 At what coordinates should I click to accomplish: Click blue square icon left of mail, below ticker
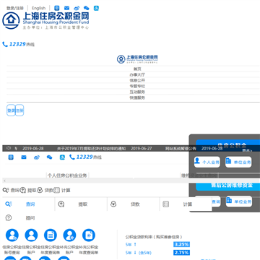point(11,157)
